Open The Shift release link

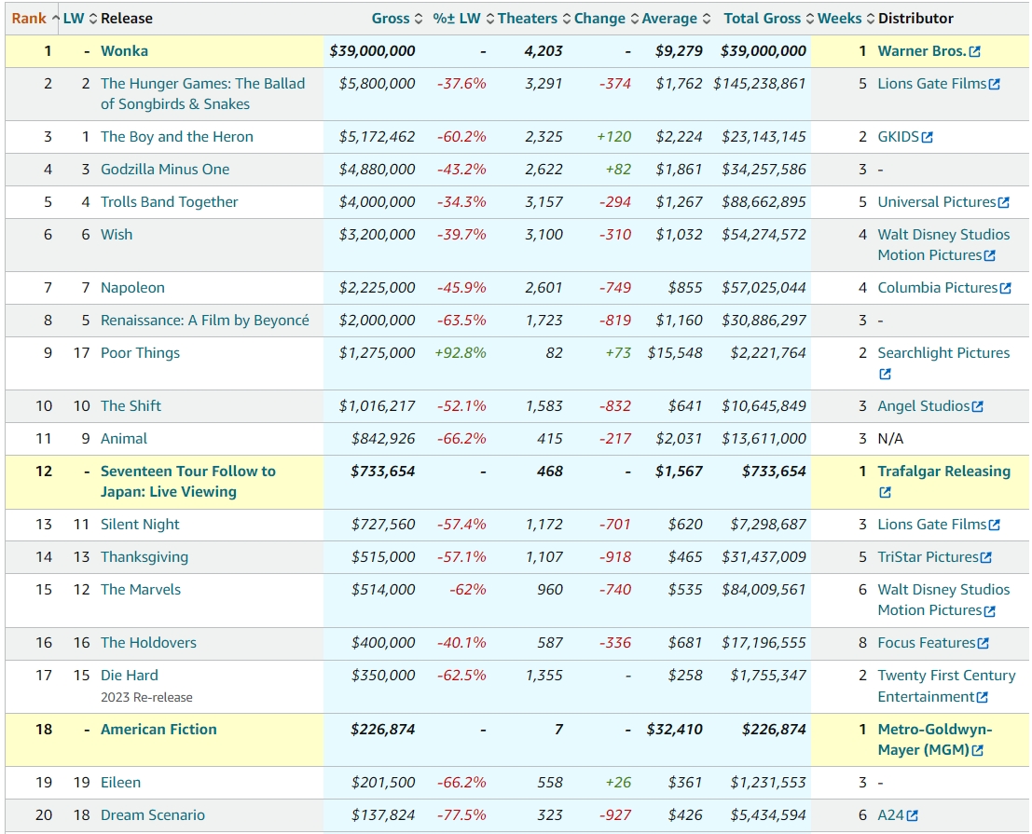point(131,406)
